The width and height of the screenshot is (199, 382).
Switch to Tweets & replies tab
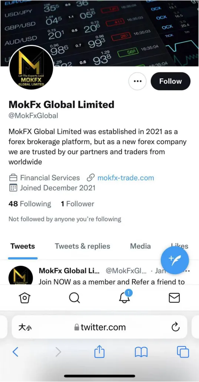(x=83, y=246)
